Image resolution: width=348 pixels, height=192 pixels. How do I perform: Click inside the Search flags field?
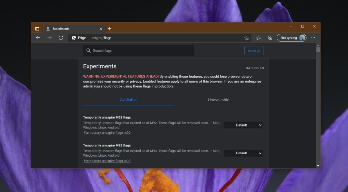pos(138,50)
